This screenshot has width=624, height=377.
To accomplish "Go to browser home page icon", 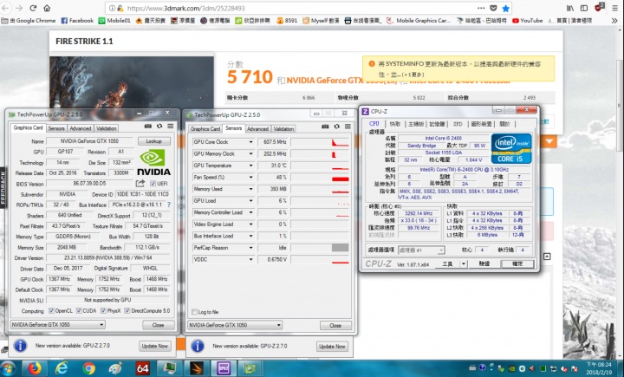I will click(x=47, y=8).
